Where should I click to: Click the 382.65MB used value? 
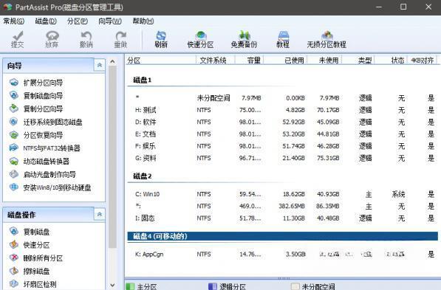(x=292, y=207)
